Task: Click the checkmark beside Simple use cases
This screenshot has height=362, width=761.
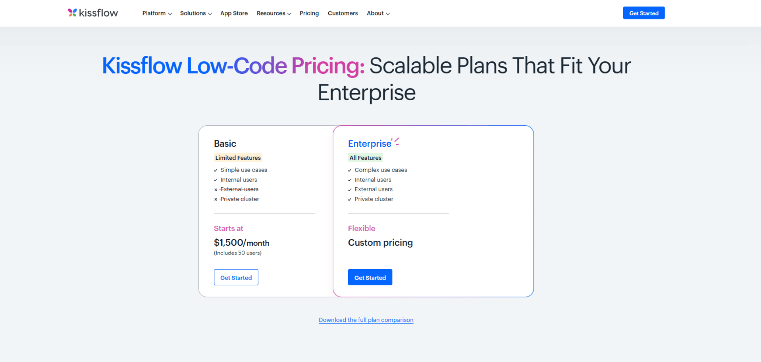Action: pos(216,170)
